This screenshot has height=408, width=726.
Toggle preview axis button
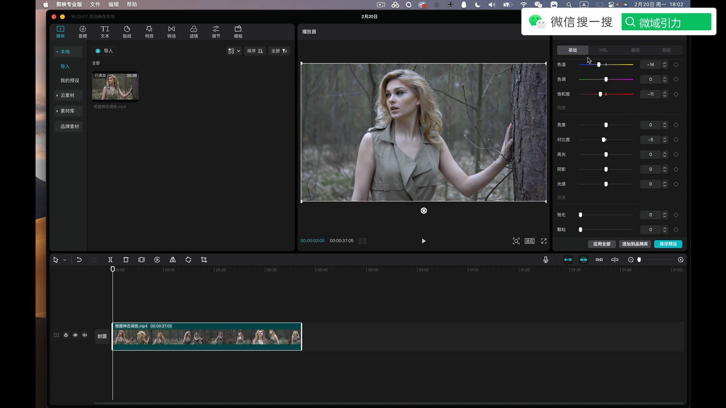point(615,260)
